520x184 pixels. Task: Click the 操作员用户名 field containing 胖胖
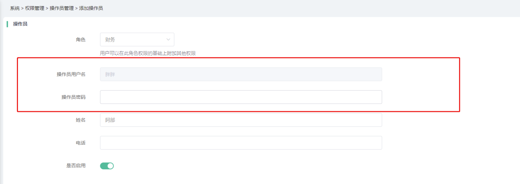point(241,74)
